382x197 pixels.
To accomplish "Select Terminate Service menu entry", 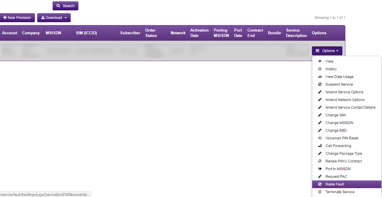I will coord(347,192).
